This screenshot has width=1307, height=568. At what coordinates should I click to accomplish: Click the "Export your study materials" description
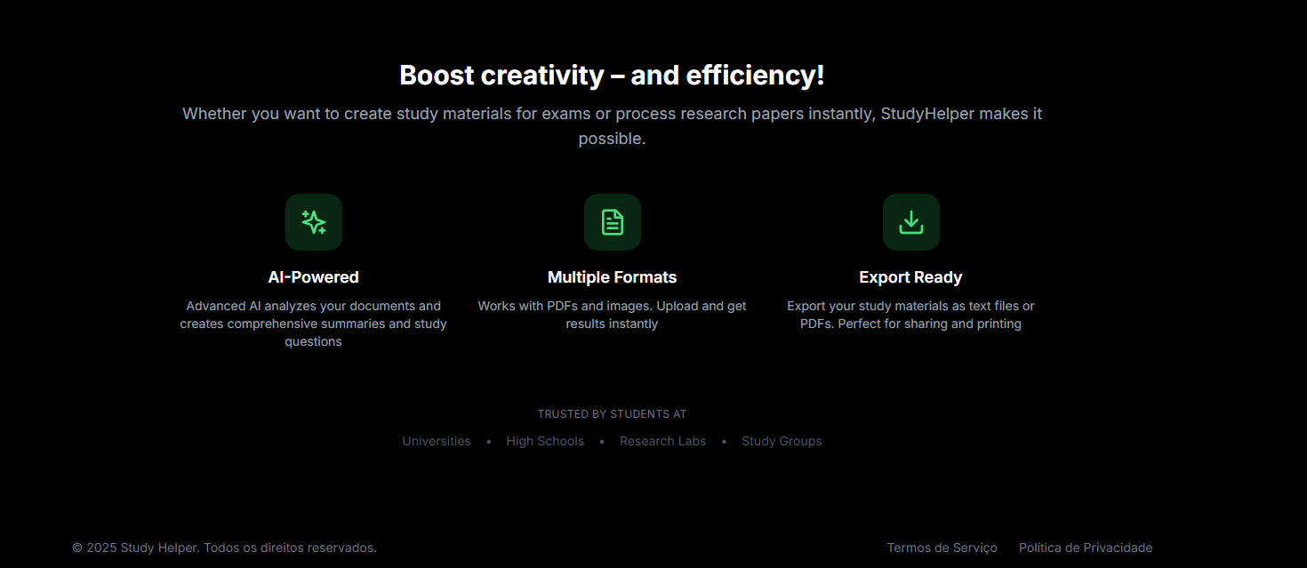point(911,315)
